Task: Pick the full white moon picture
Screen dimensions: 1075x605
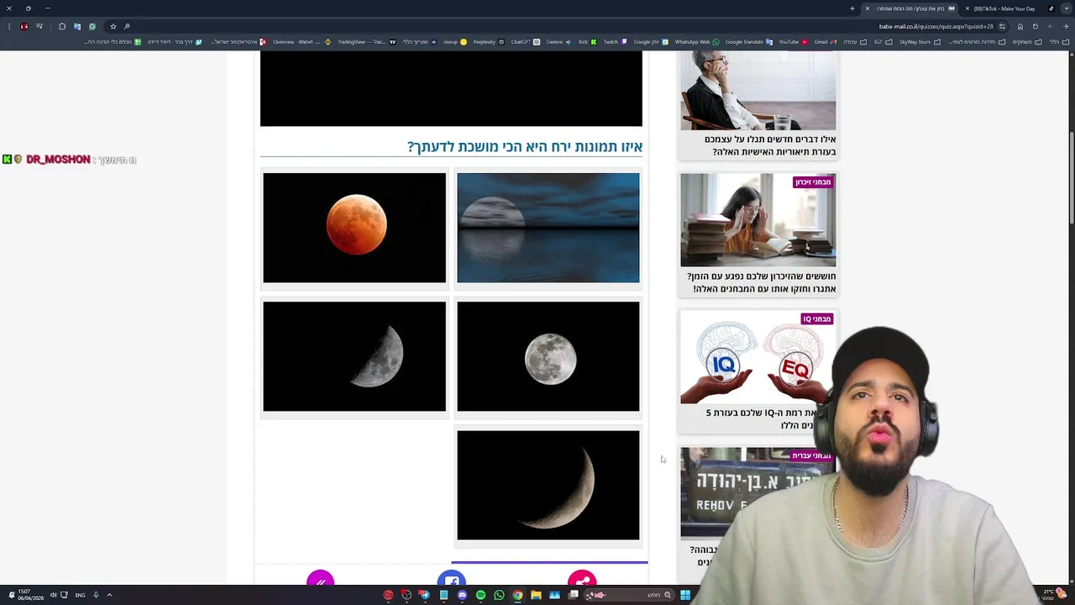Action: 548,356
